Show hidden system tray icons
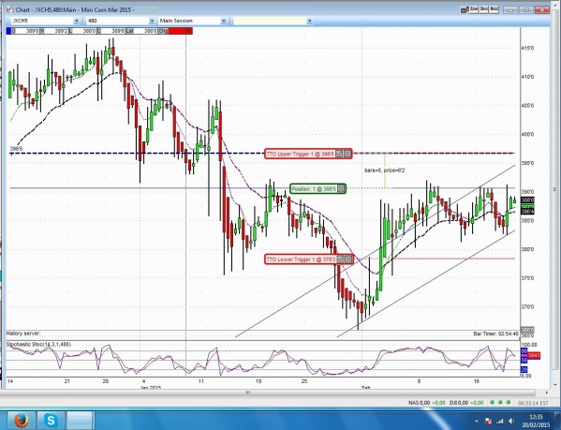Viewport: 561px width, 430px height. coord(476,421)
